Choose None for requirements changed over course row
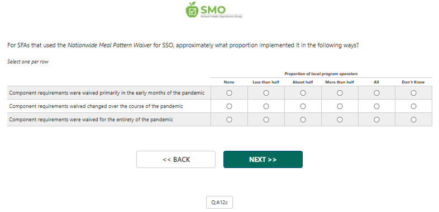439x212 pixels. tap(229, 106)
